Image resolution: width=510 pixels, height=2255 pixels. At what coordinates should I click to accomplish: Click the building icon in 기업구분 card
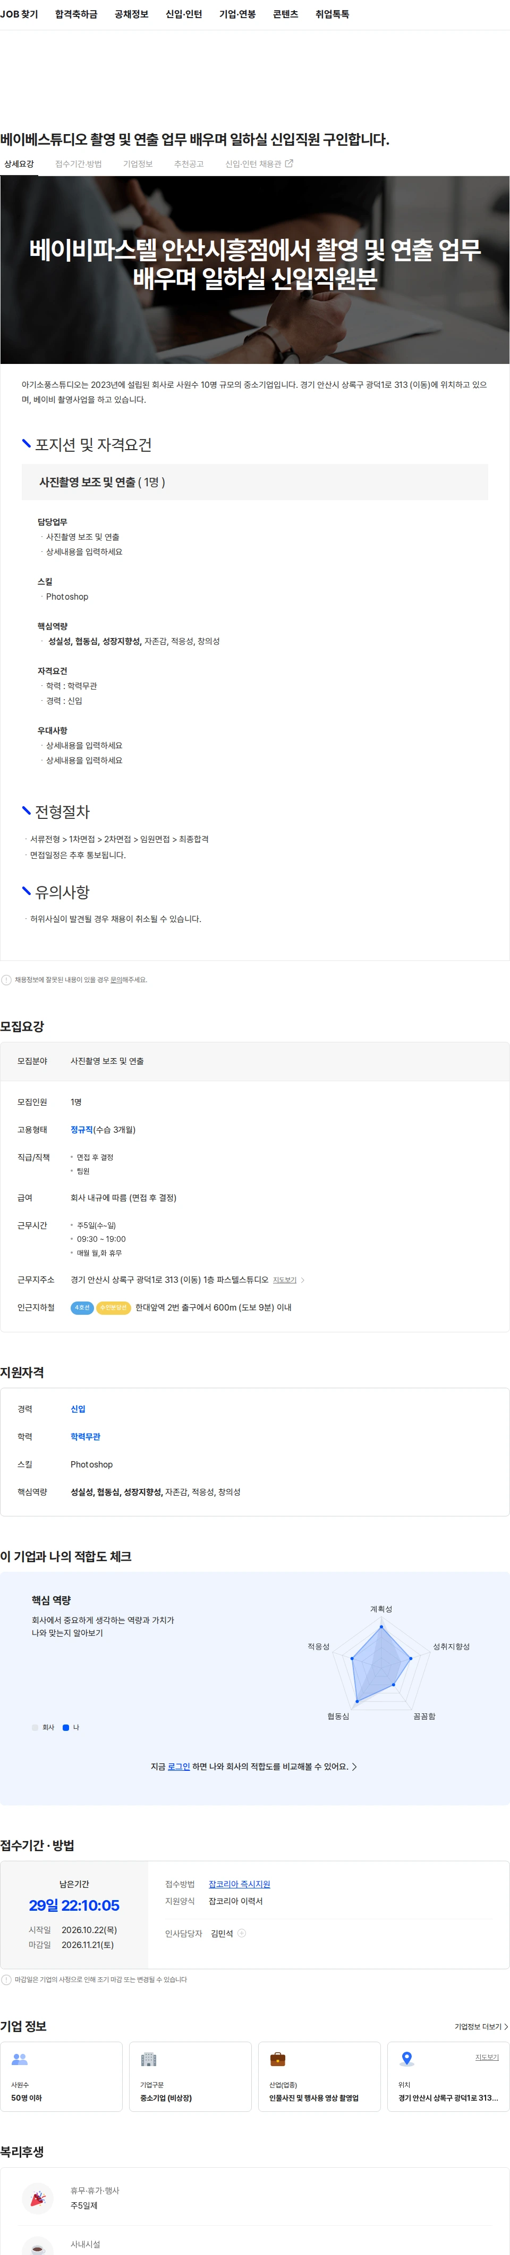pyautogui.click(x=148, y=2059)
